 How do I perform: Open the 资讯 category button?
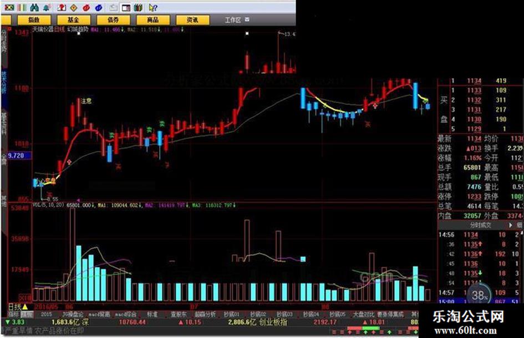192,20
